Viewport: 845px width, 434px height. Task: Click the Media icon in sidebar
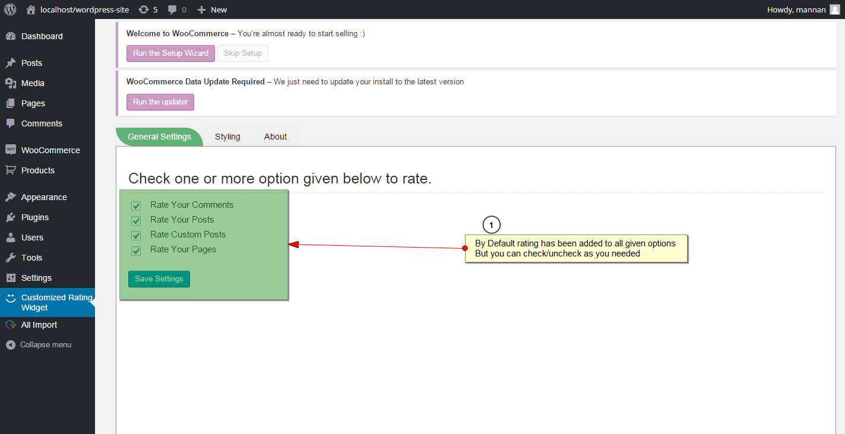pos(10,83)
